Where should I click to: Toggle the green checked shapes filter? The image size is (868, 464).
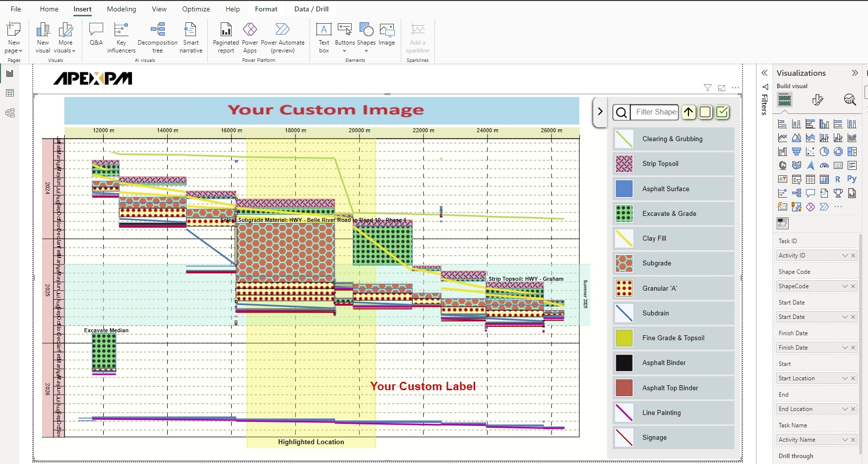(x=723, y=112)
